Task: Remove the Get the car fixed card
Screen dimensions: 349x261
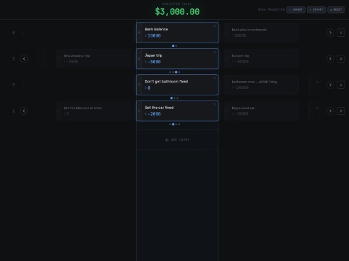Action: 215,104
